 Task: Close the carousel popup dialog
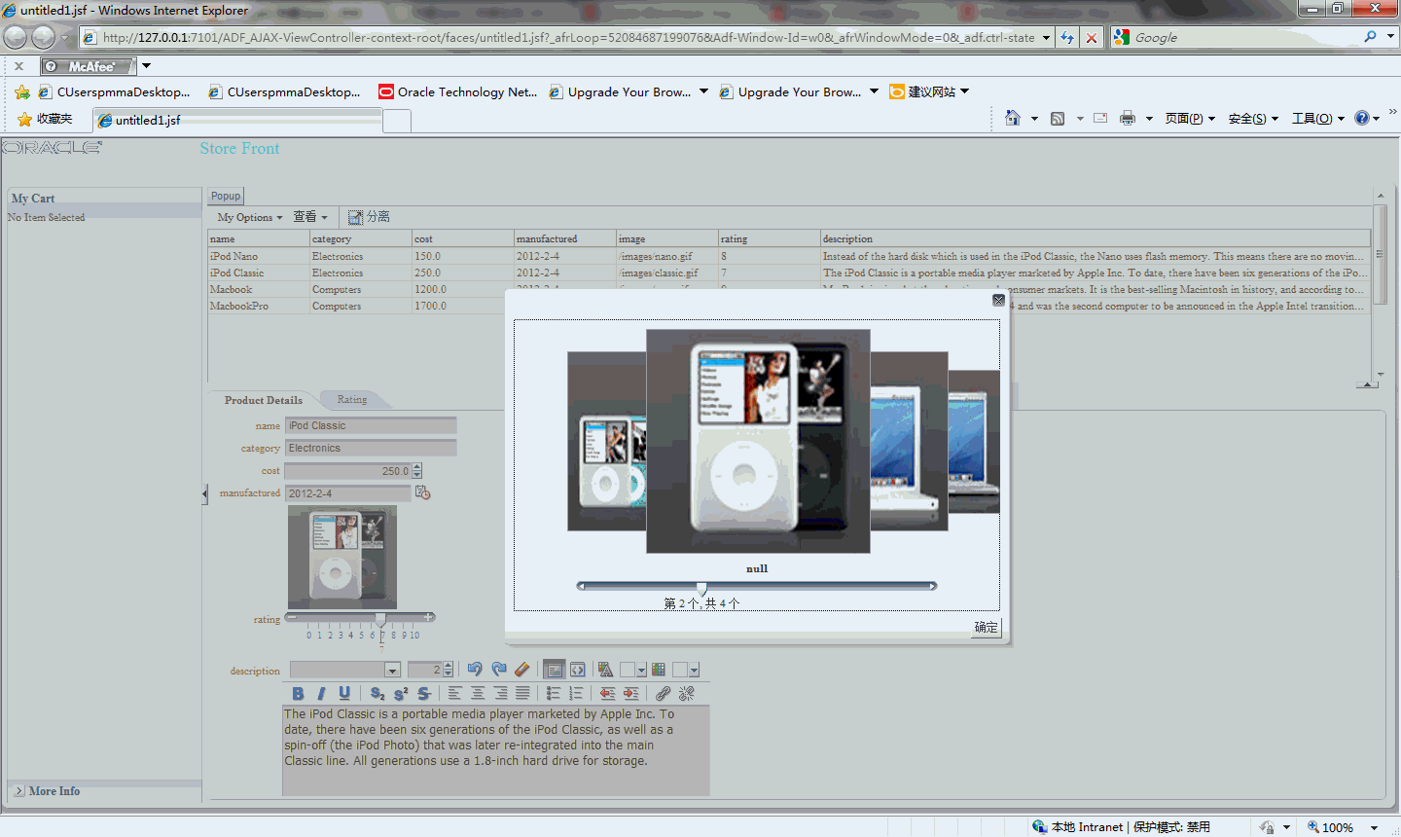(998, 300)
